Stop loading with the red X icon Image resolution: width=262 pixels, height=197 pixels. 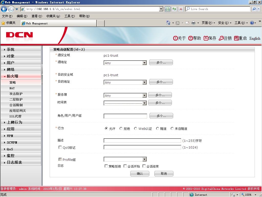point(181,9)
